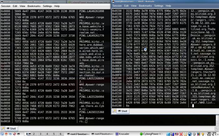Image resolution: width=219 pixels, height=136 pixels.
Task: Click text trazci-vesmiru.f in left terminal
Action: [x=92, y=30]
